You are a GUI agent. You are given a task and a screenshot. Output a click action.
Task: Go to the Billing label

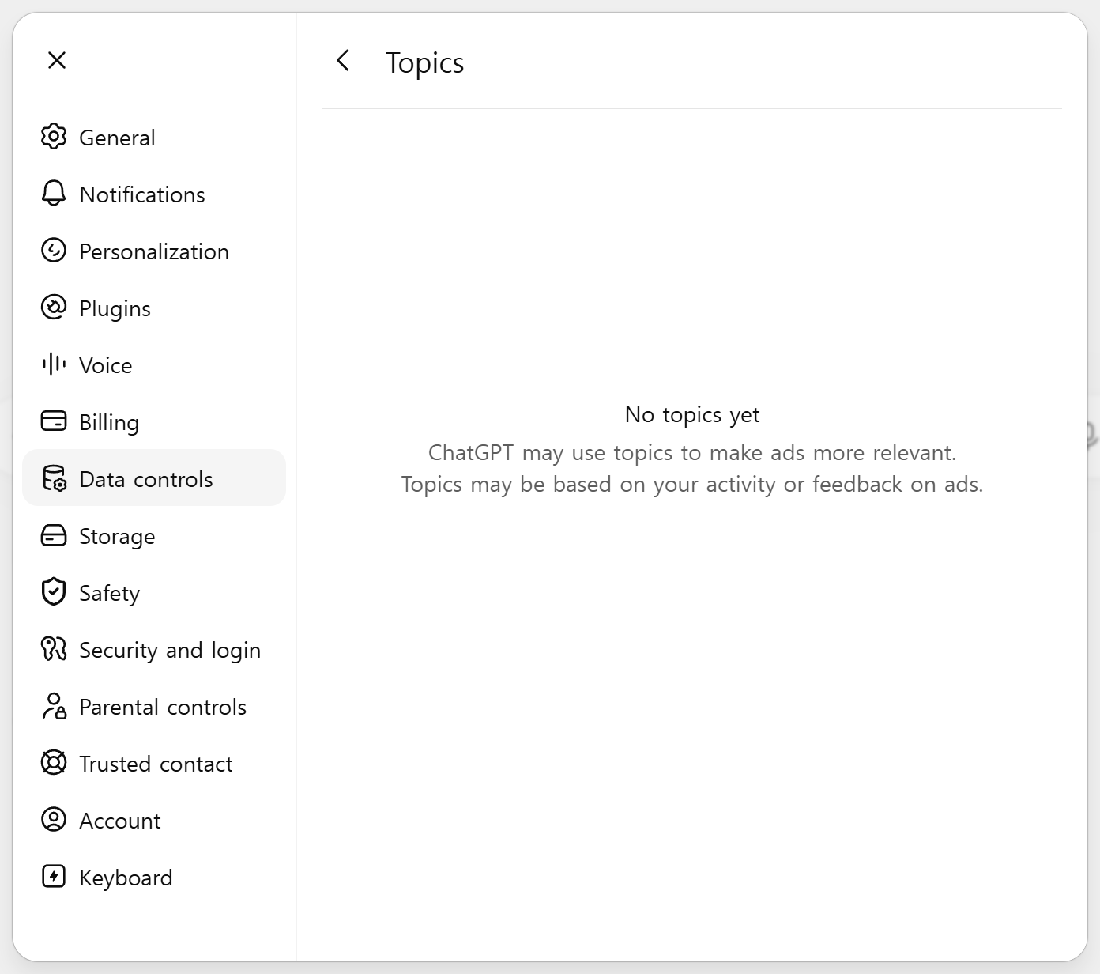tap(109, 423)
